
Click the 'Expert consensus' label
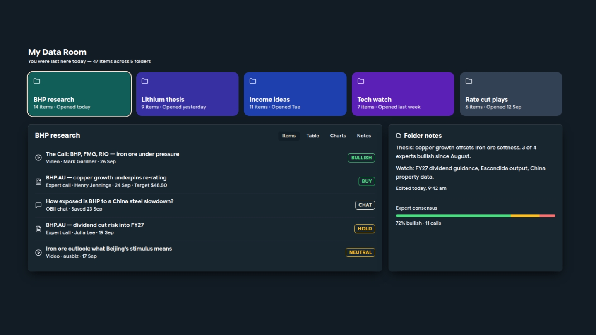pos(416,208)
